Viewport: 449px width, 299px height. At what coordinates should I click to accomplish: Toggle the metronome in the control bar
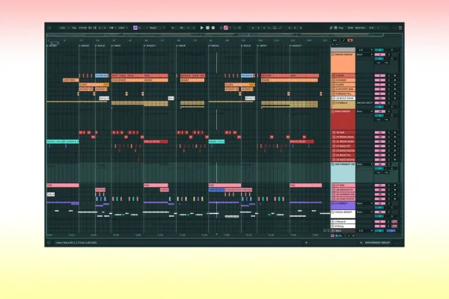point(112,28)
